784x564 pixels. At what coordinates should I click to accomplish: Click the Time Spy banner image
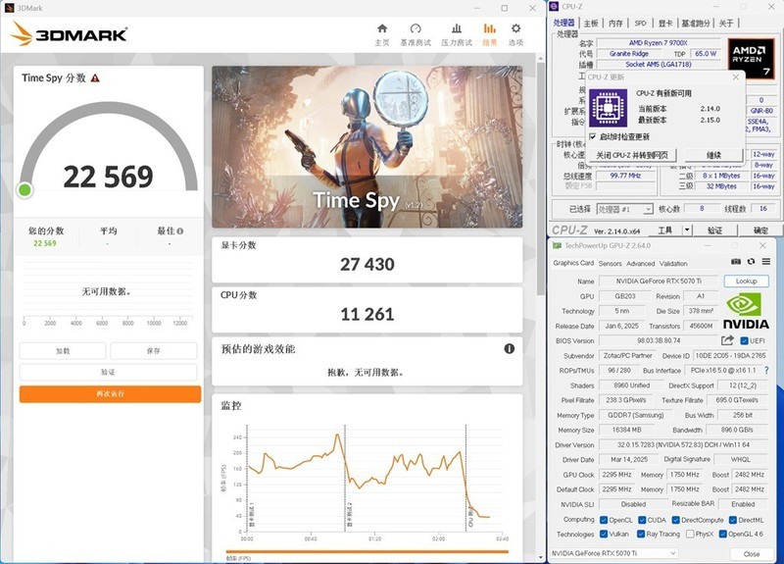tap(367, 147)
